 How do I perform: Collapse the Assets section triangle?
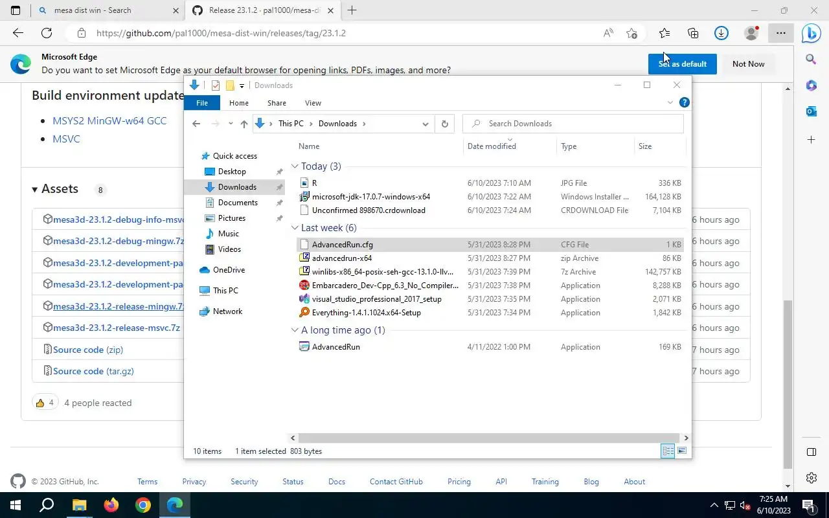(35, 190)
